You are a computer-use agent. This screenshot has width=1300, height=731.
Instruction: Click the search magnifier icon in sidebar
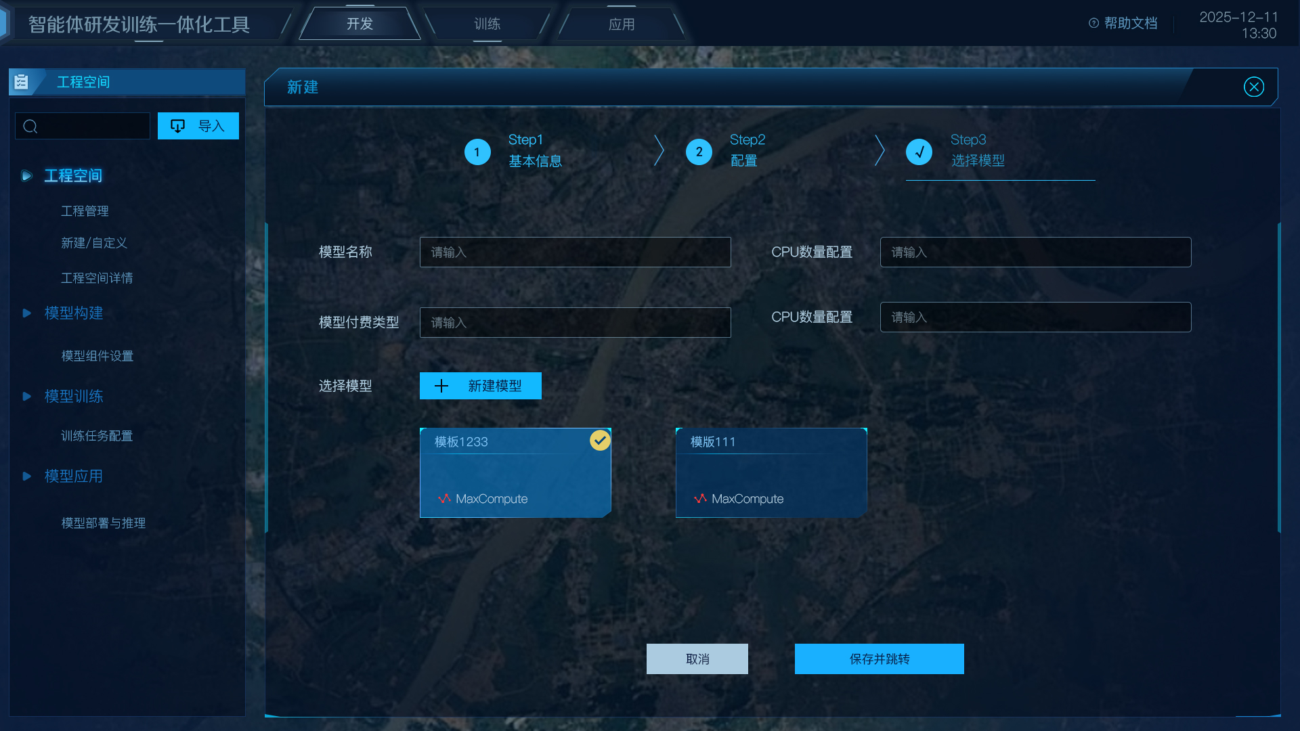tap(30, 127)
